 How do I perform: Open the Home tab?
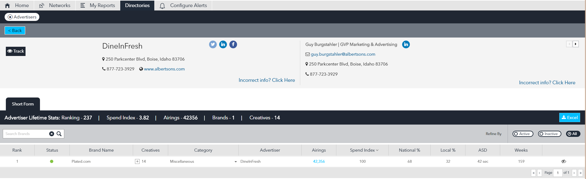(x=17, y=6)
